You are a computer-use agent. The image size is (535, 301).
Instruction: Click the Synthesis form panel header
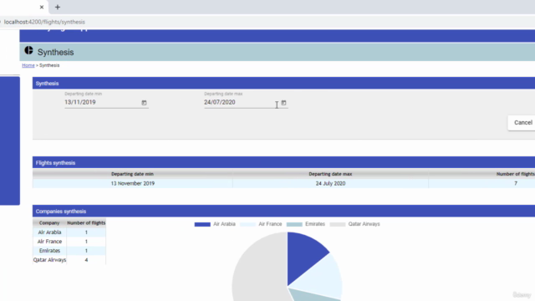[283, 84]
